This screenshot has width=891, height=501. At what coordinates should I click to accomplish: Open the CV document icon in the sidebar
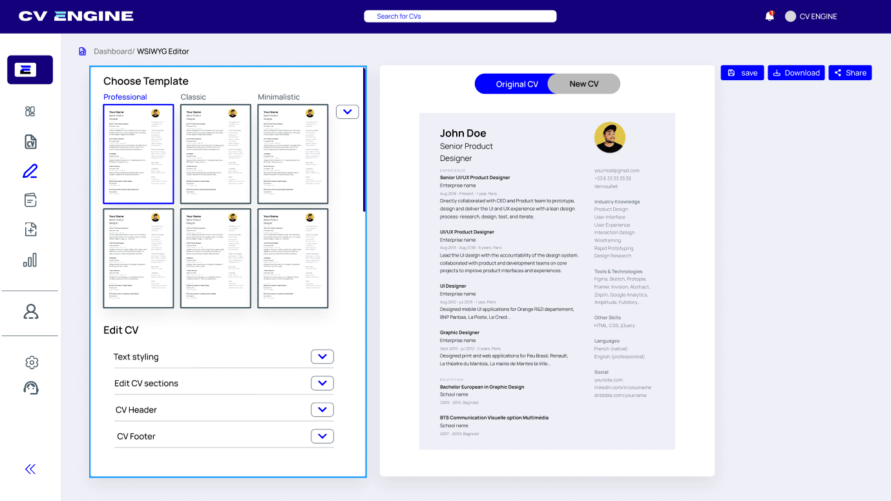coord(30,142)
